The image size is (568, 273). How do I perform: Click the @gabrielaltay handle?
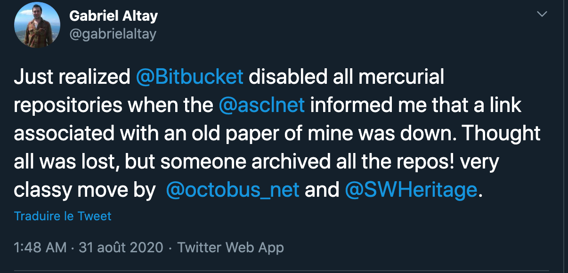pyautogui.click(x=112, y=34)
